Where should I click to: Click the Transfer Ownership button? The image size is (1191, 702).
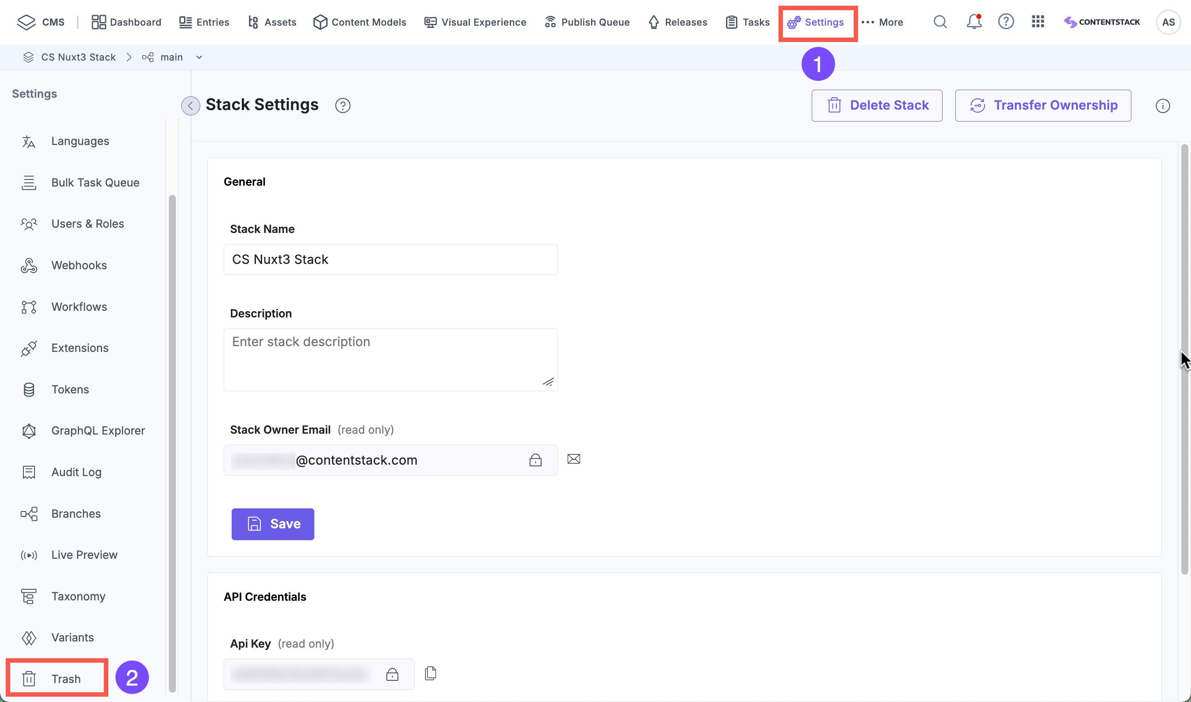click(1043, 106)
